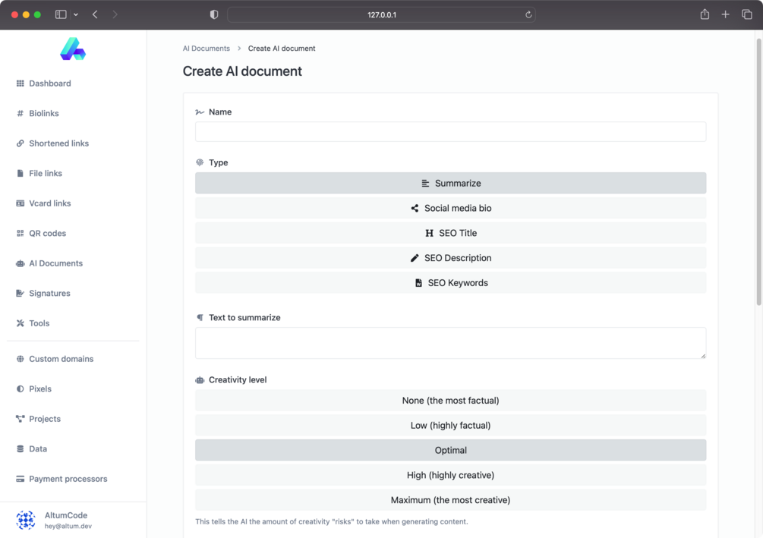Click the Pixels half-circle icon
Viewport: 763px width, 538px height.
(20, 389)
